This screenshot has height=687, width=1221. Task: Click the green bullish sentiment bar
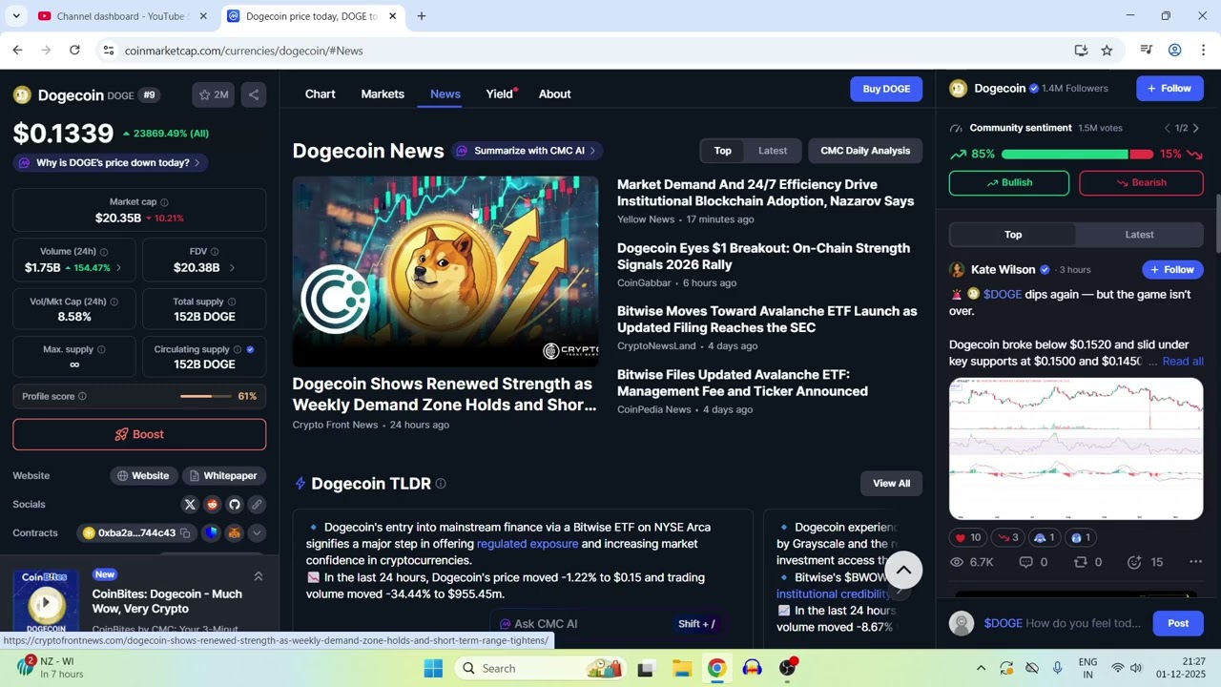pyautogui.click(x=1065, y=154)
